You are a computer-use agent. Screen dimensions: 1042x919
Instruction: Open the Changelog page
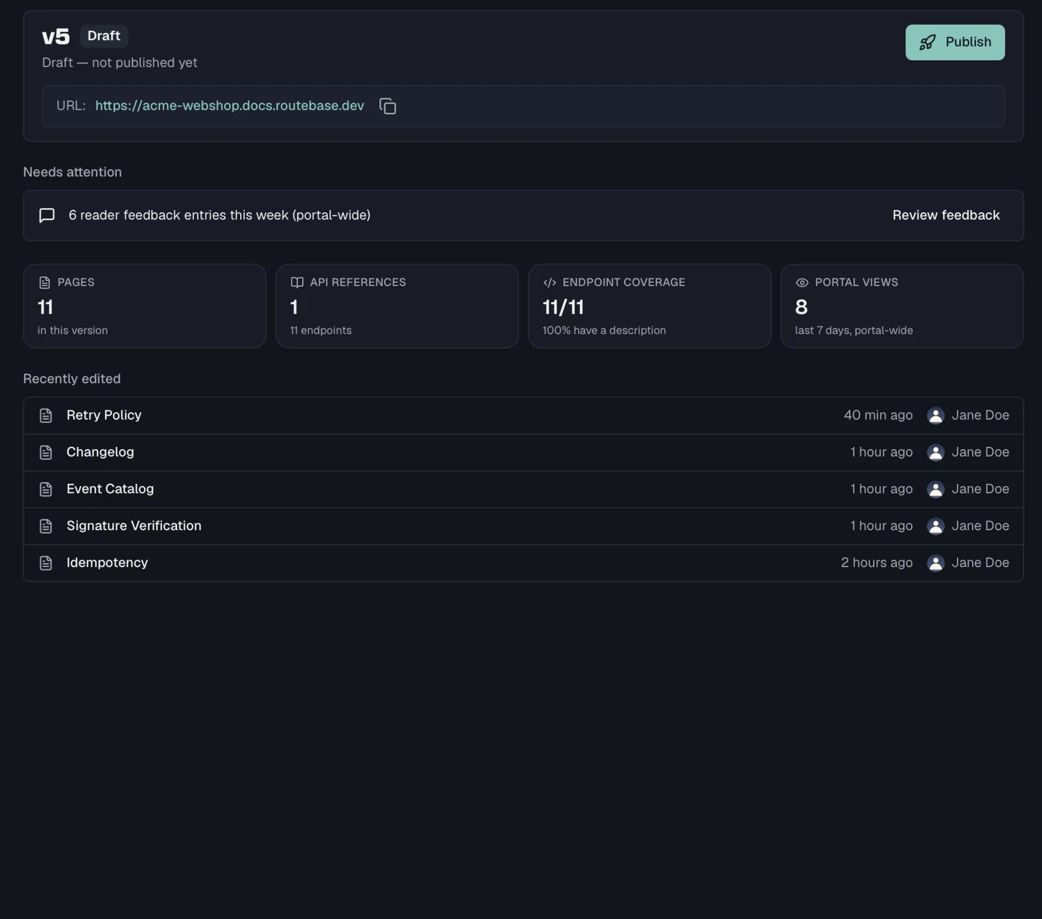pyautogui.click(x=523, y=453)
